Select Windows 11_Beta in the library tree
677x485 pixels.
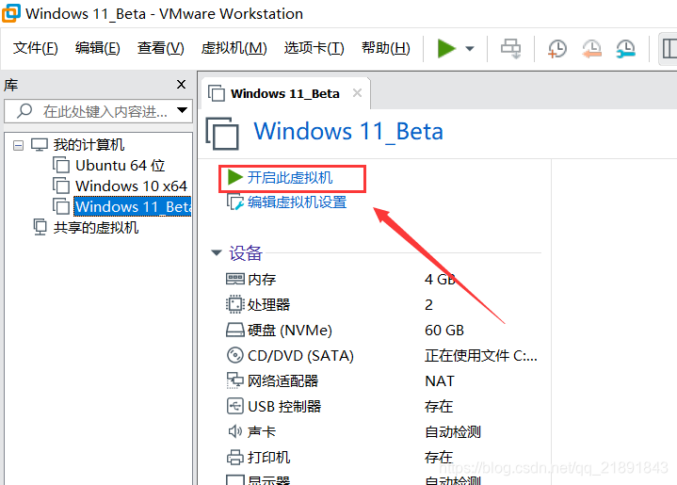(x=133, y=206)
